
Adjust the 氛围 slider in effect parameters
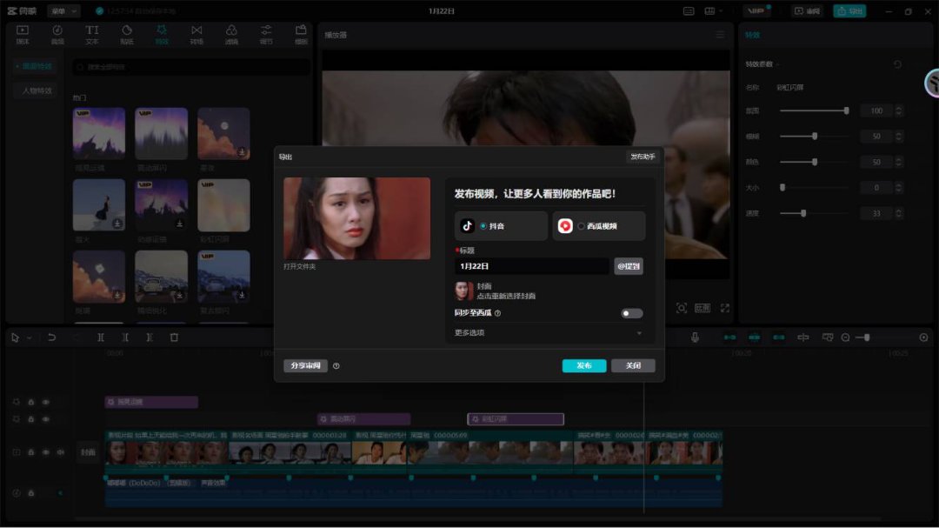813,110
